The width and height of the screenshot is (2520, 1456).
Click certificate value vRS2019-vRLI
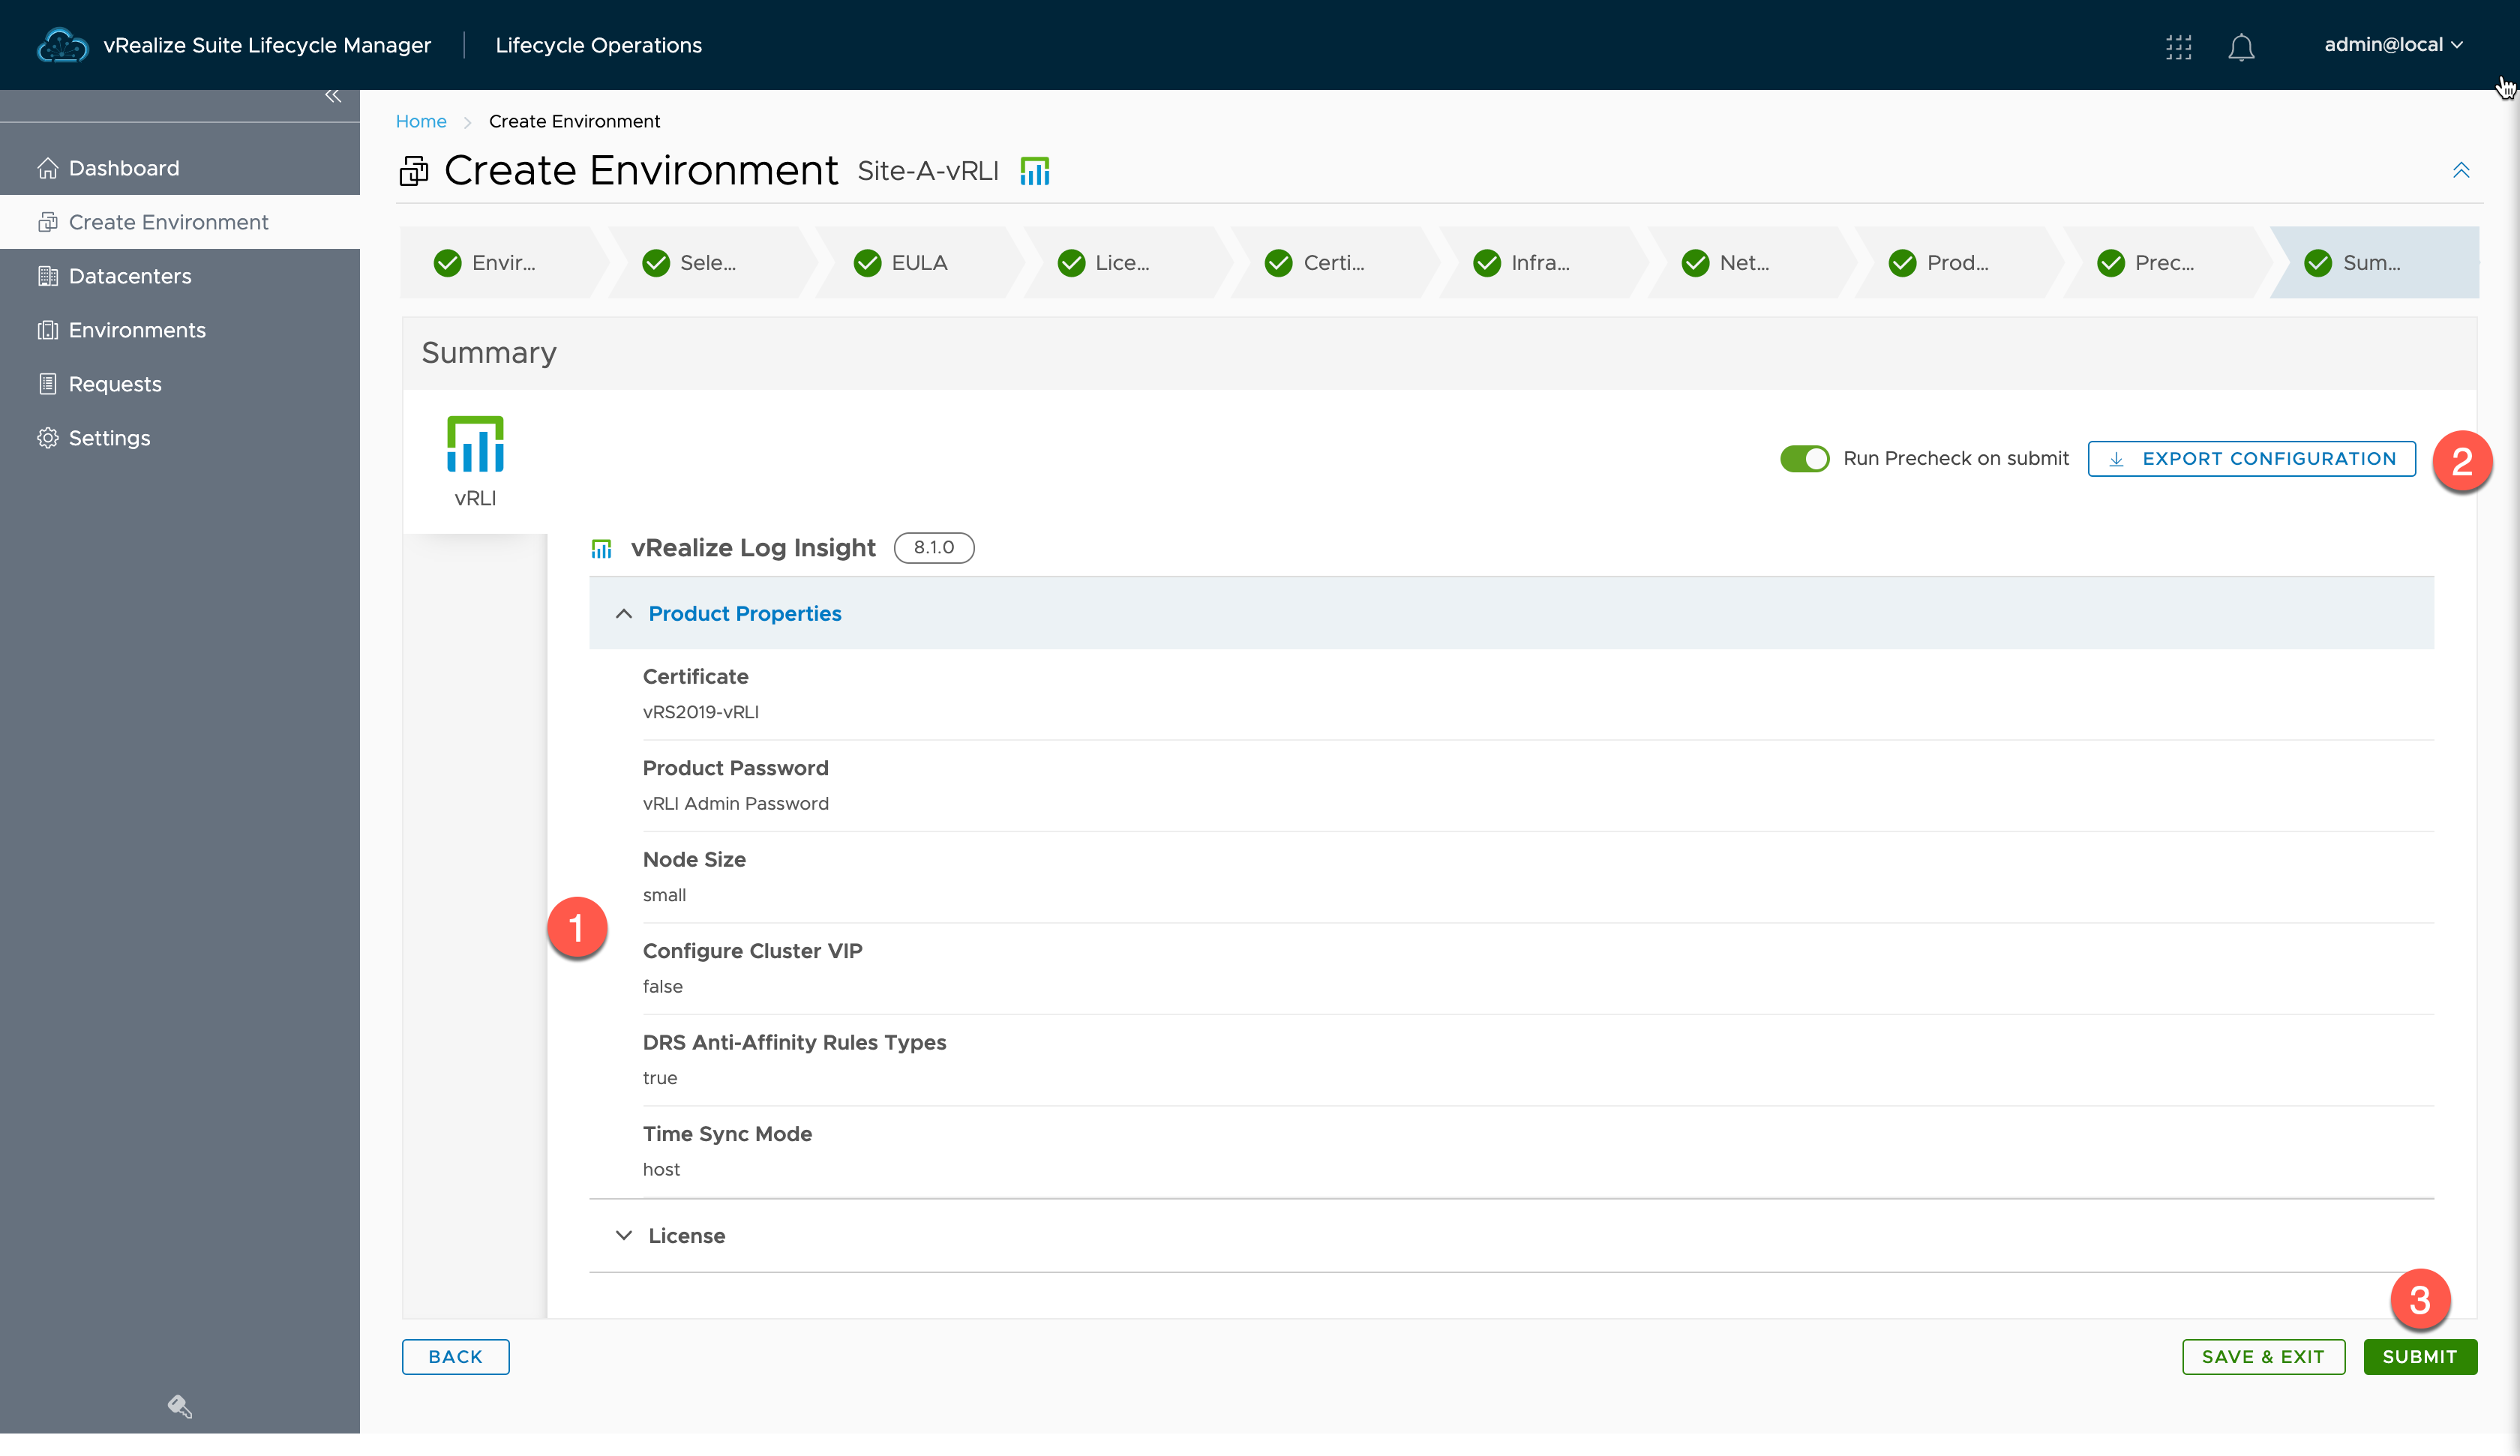click(x=700, y=712)
